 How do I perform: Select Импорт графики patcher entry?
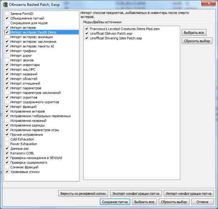[x=23, y=51]
